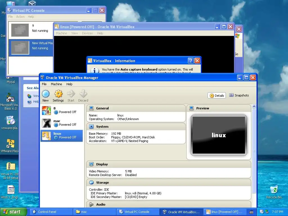The width and height of the screenshot is (288, 216).
Task: Click the linux.vdi storage entry text
Action: pyautogui.click(x=143, y=193)
